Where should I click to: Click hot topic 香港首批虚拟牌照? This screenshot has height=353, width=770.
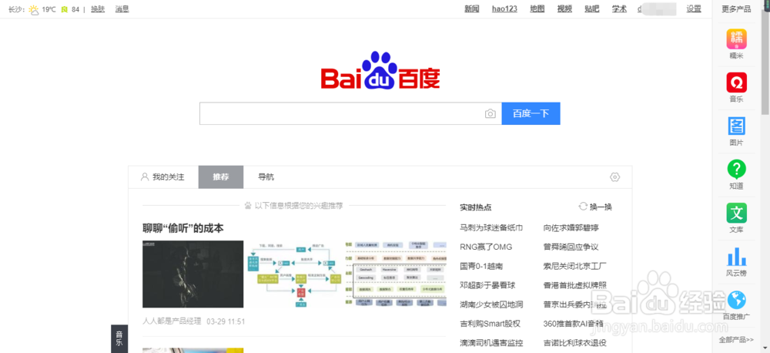pyautogui.click(x=575, y=285)
